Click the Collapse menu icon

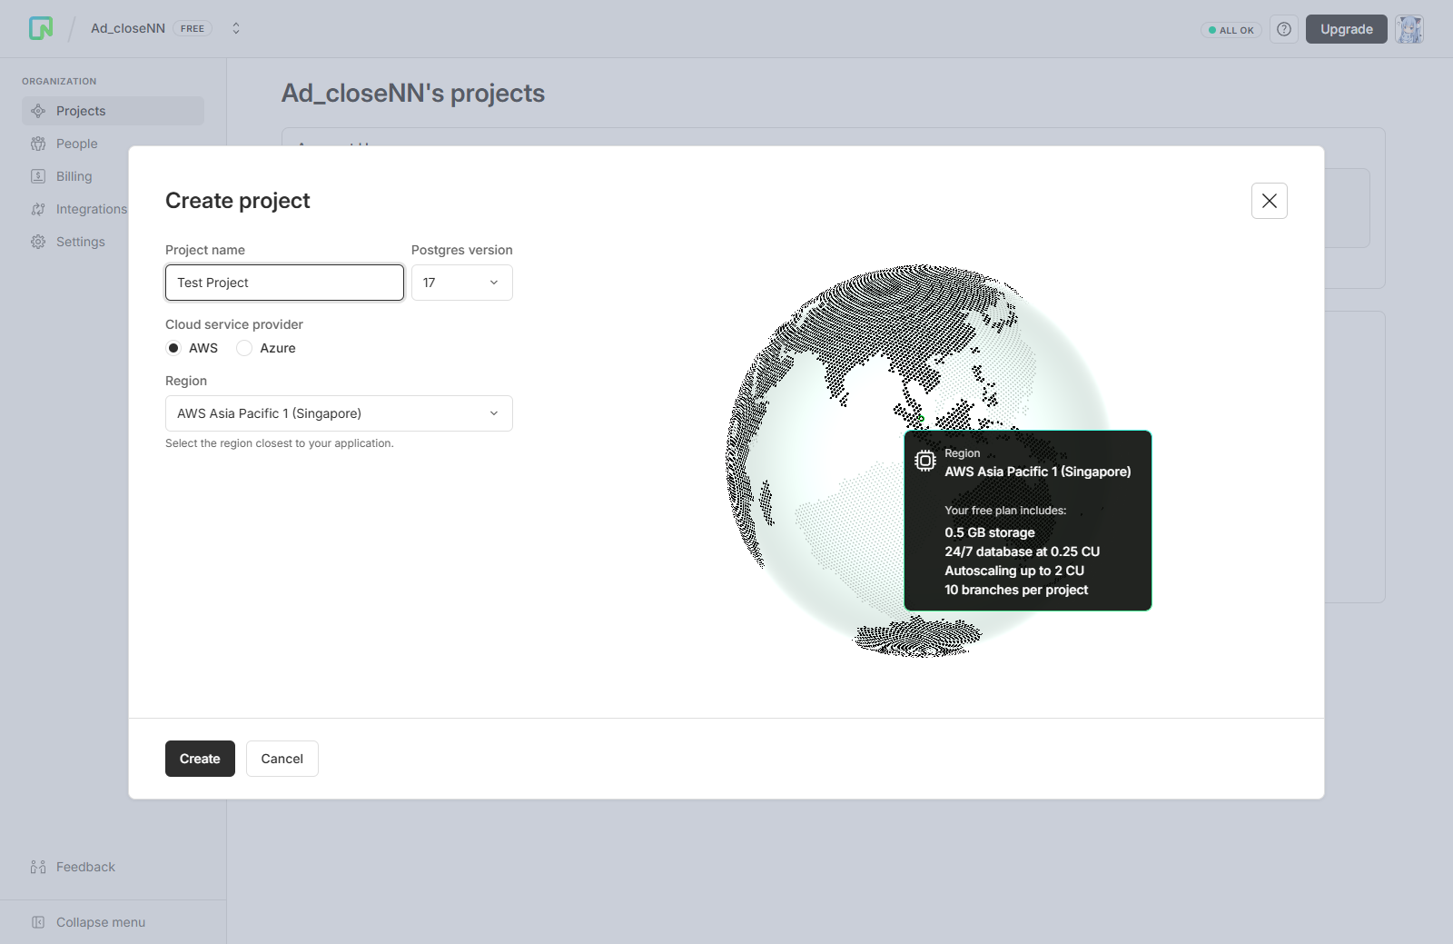click(38, 922)
